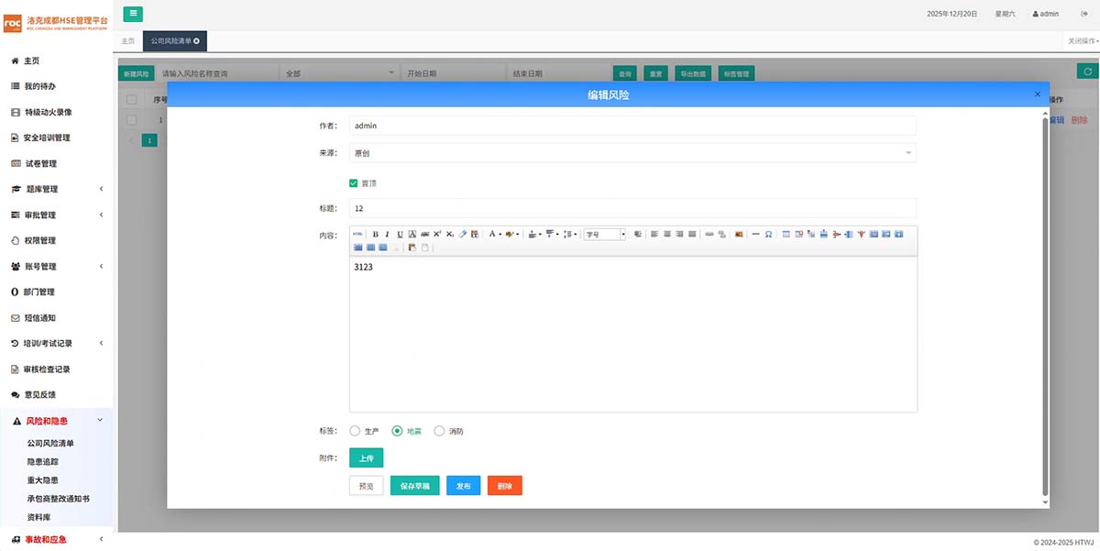Click the superscript icon in editor
1100x551 pixels.
[437, 235]
